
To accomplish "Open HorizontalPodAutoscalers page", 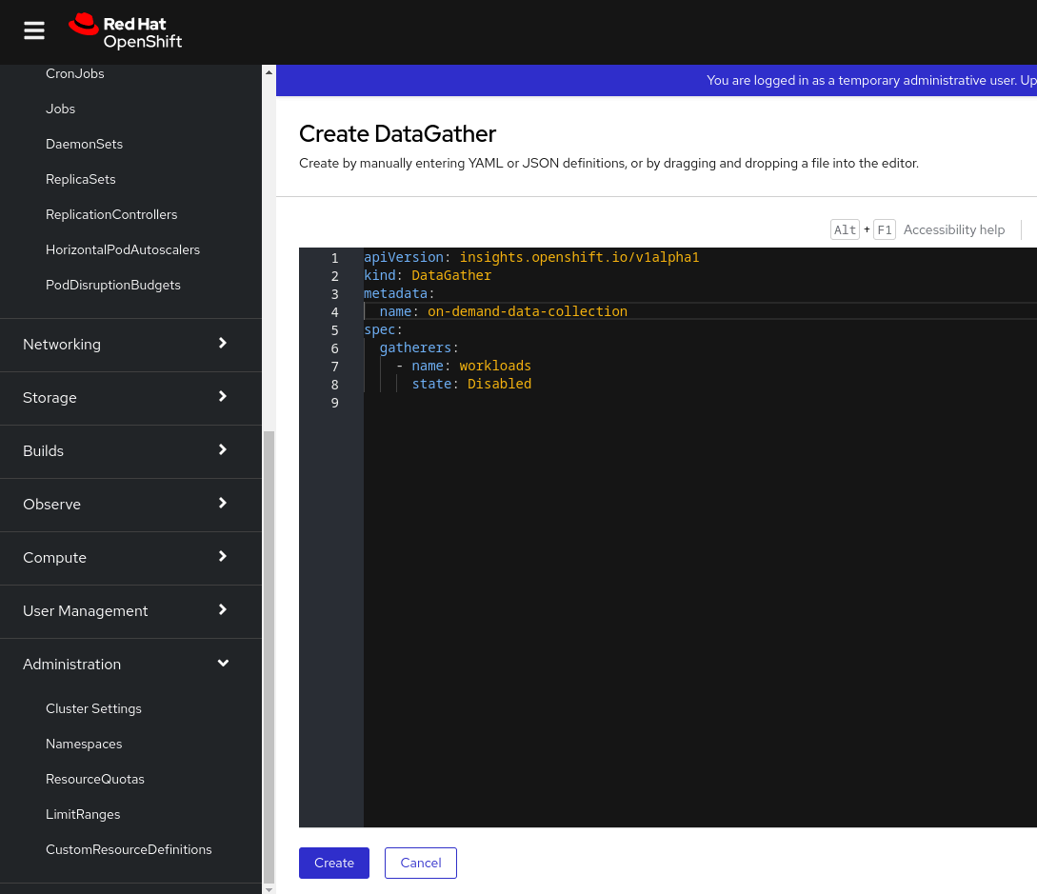I will coord(123,249).
